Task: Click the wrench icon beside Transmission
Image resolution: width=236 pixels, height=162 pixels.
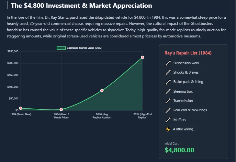Action: pyautogui.click(x=168, y=101)
